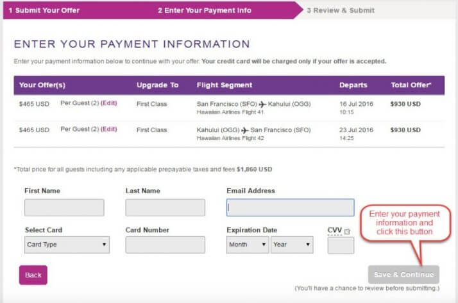Click the plane icon in SFO to OGG segment
Screen dimensions: 458x303
[262, 104]
